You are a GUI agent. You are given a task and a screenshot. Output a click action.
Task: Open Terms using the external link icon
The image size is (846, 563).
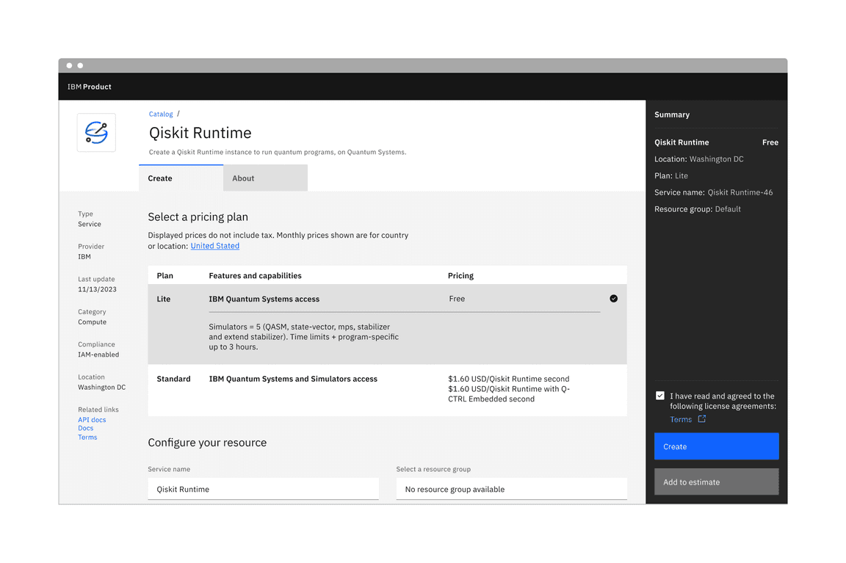(703, 419)
